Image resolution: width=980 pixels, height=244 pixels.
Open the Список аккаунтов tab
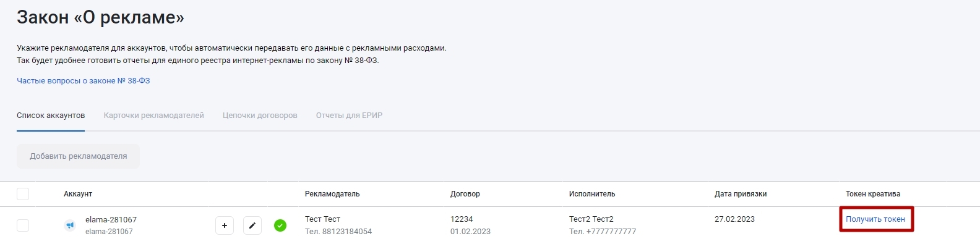[x=51, y=116]
